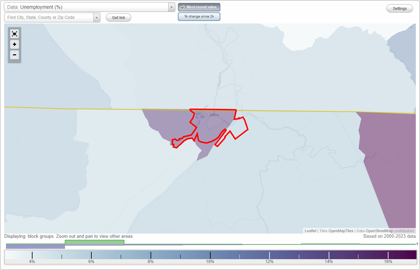Zoom out using the minus icon
The height and width of the screenshot is (270, 420).
point(14,55)
